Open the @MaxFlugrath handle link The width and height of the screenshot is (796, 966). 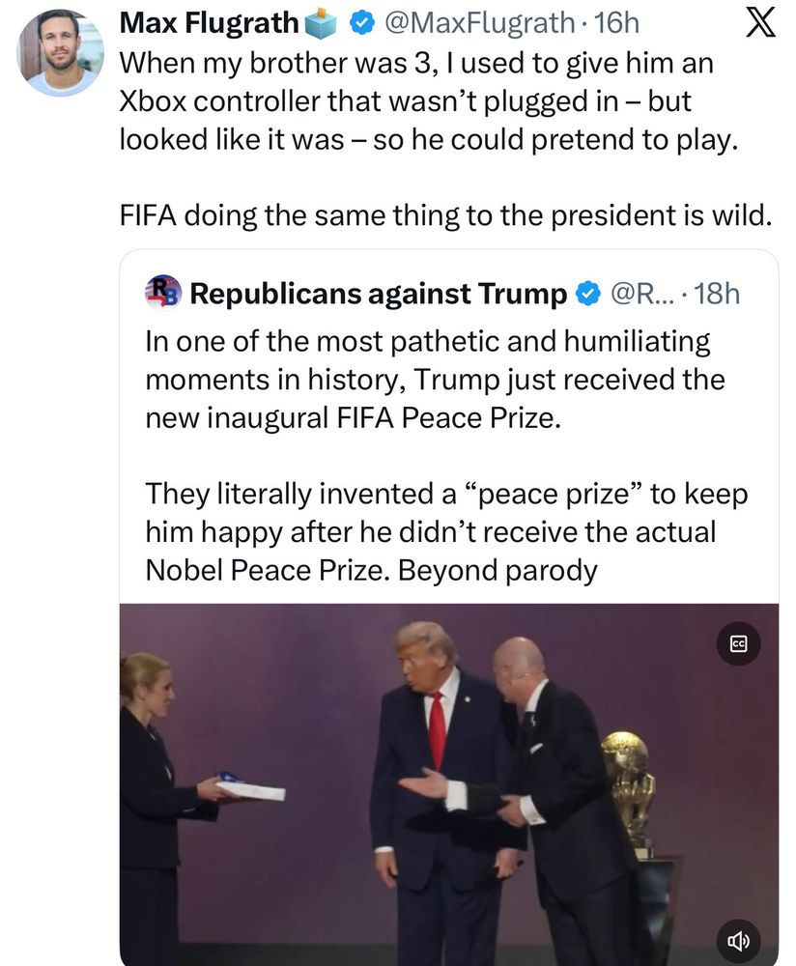(x=479, y=23)
